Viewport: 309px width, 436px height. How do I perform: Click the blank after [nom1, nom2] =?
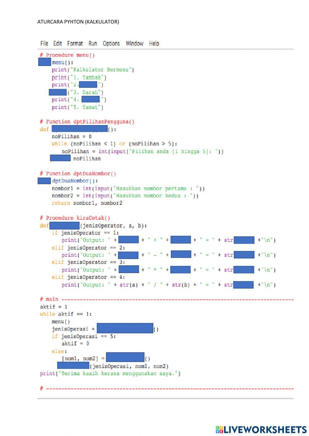[x=125, y=357]
